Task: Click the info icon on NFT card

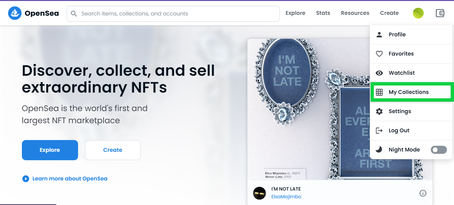Action: click(423, 193)
